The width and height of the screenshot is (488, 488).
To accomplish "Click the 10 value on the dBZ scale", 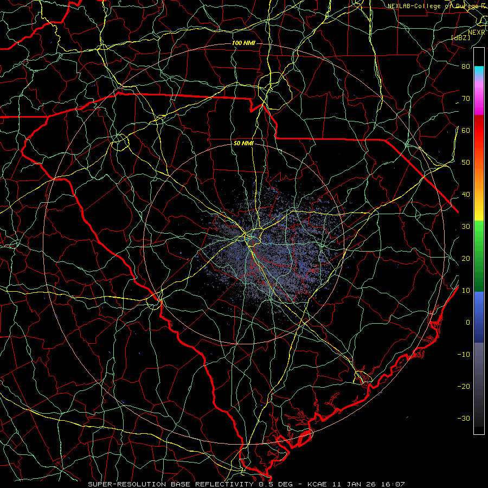I will point(466,291).
